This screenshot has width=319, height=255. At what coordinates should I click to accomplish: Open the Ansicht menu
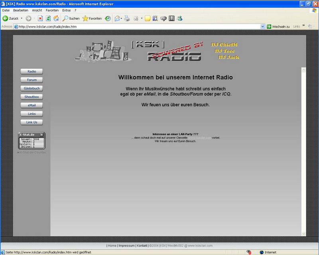(x=37, y=10)
